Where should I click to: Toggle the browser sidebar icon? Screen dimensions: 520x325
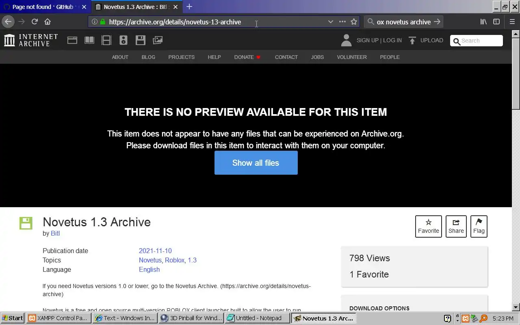496,22
